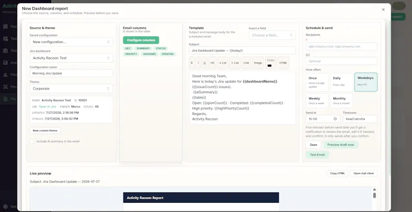Screen dimensions: 412x212
Task: Follow the Open in Jira link
Action: [47, 107]
